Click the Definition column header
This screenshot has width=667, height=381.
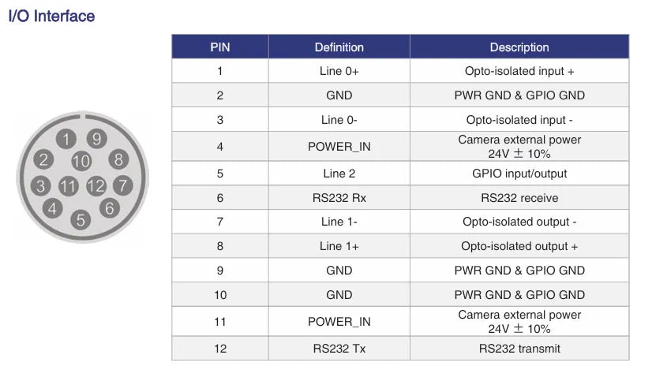pyautogui.click(x=339, y=47)
